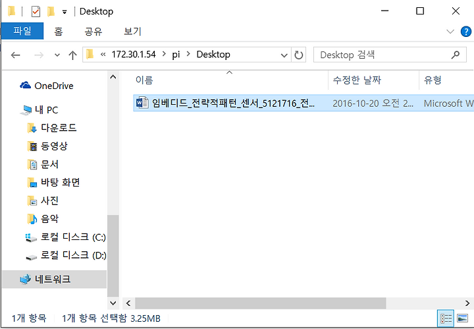Click the navigation pane scrollbar thumb
This screenshot has height=329, width=474.
pos(113,256)
